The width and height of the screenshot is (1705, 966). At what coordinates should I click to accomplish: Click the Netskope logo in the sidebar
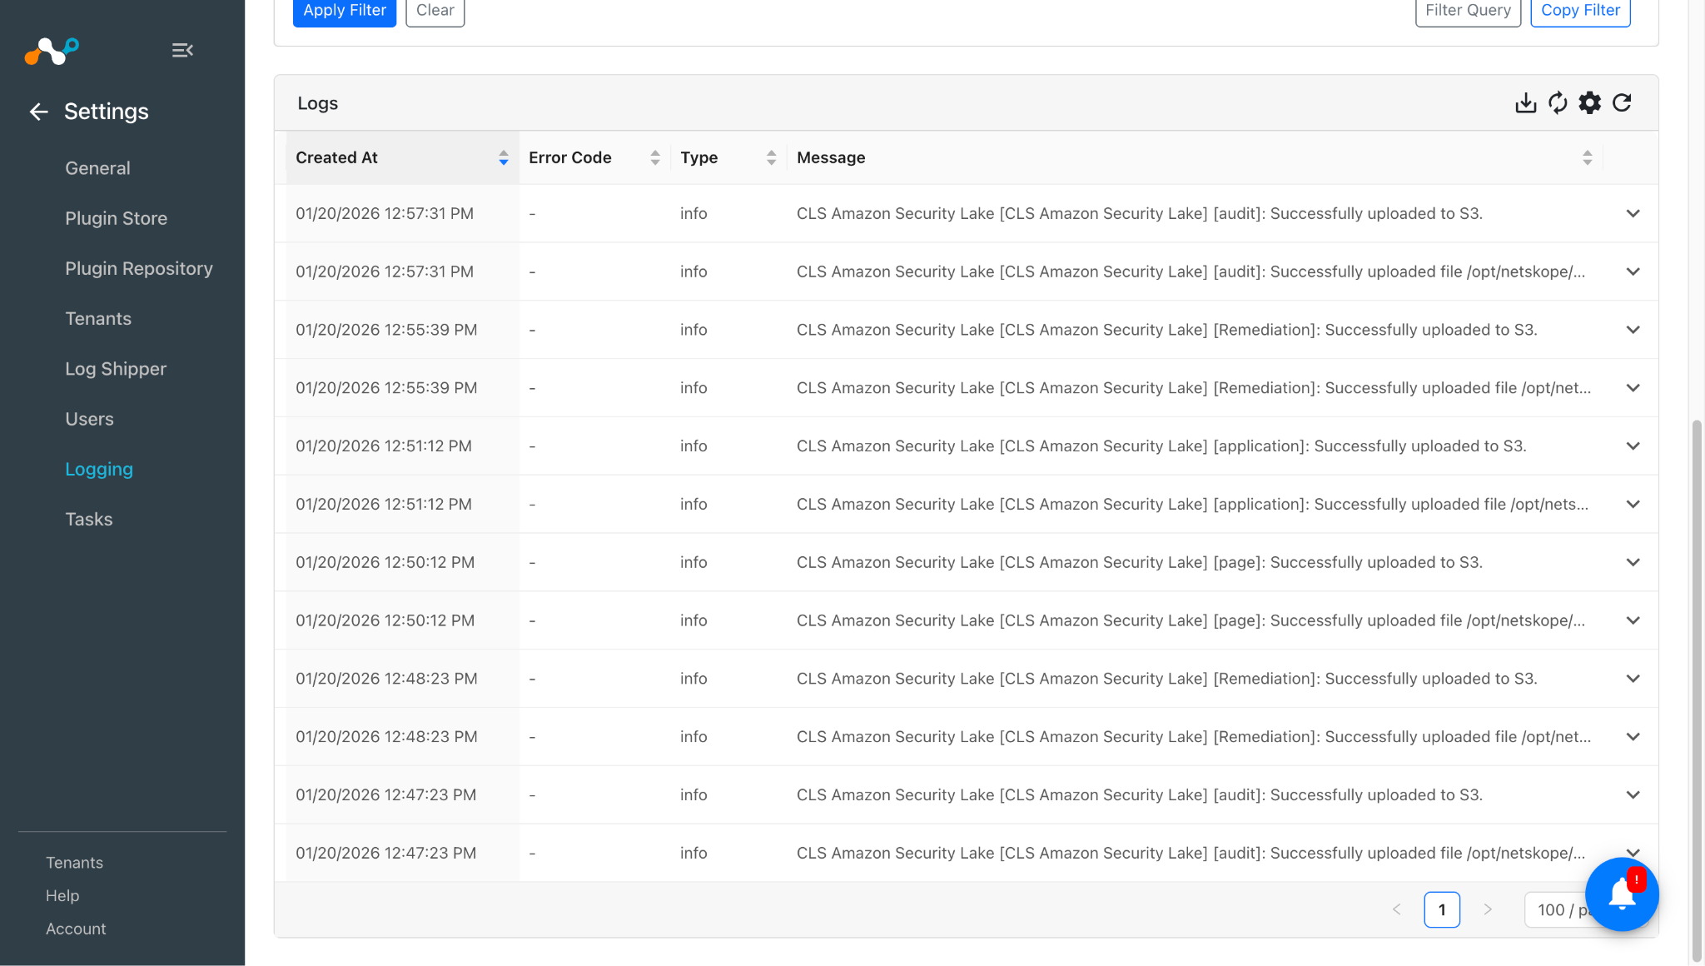pyautogui.click(x=52, y=51)
